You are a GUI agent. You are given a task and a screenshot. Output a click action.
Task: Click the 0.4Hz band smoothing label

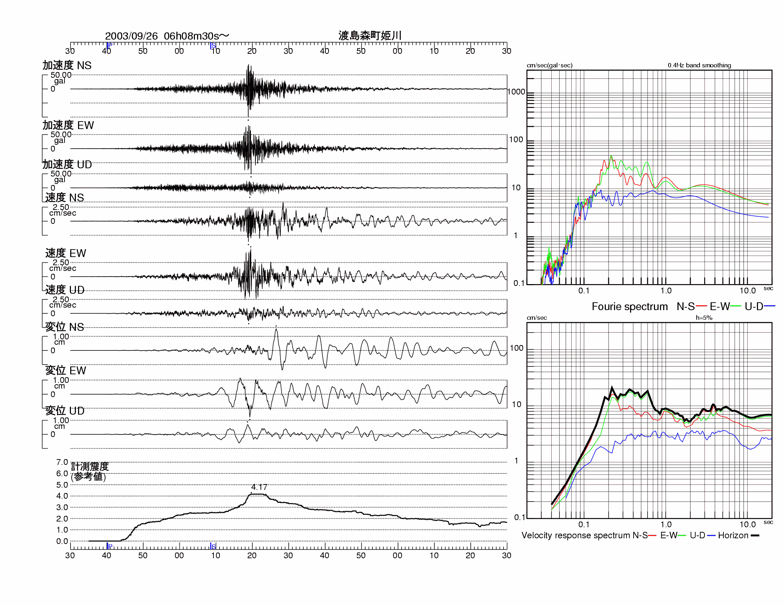(699, 65)
